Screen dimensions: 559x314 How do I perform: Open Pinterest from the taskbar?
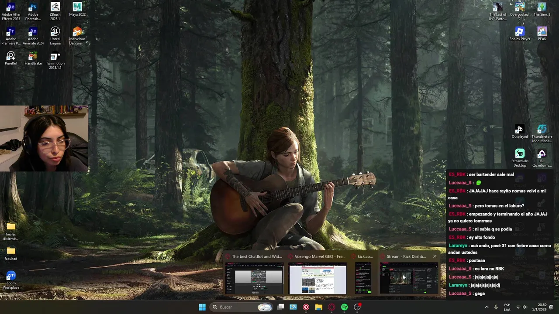(306, 307)
